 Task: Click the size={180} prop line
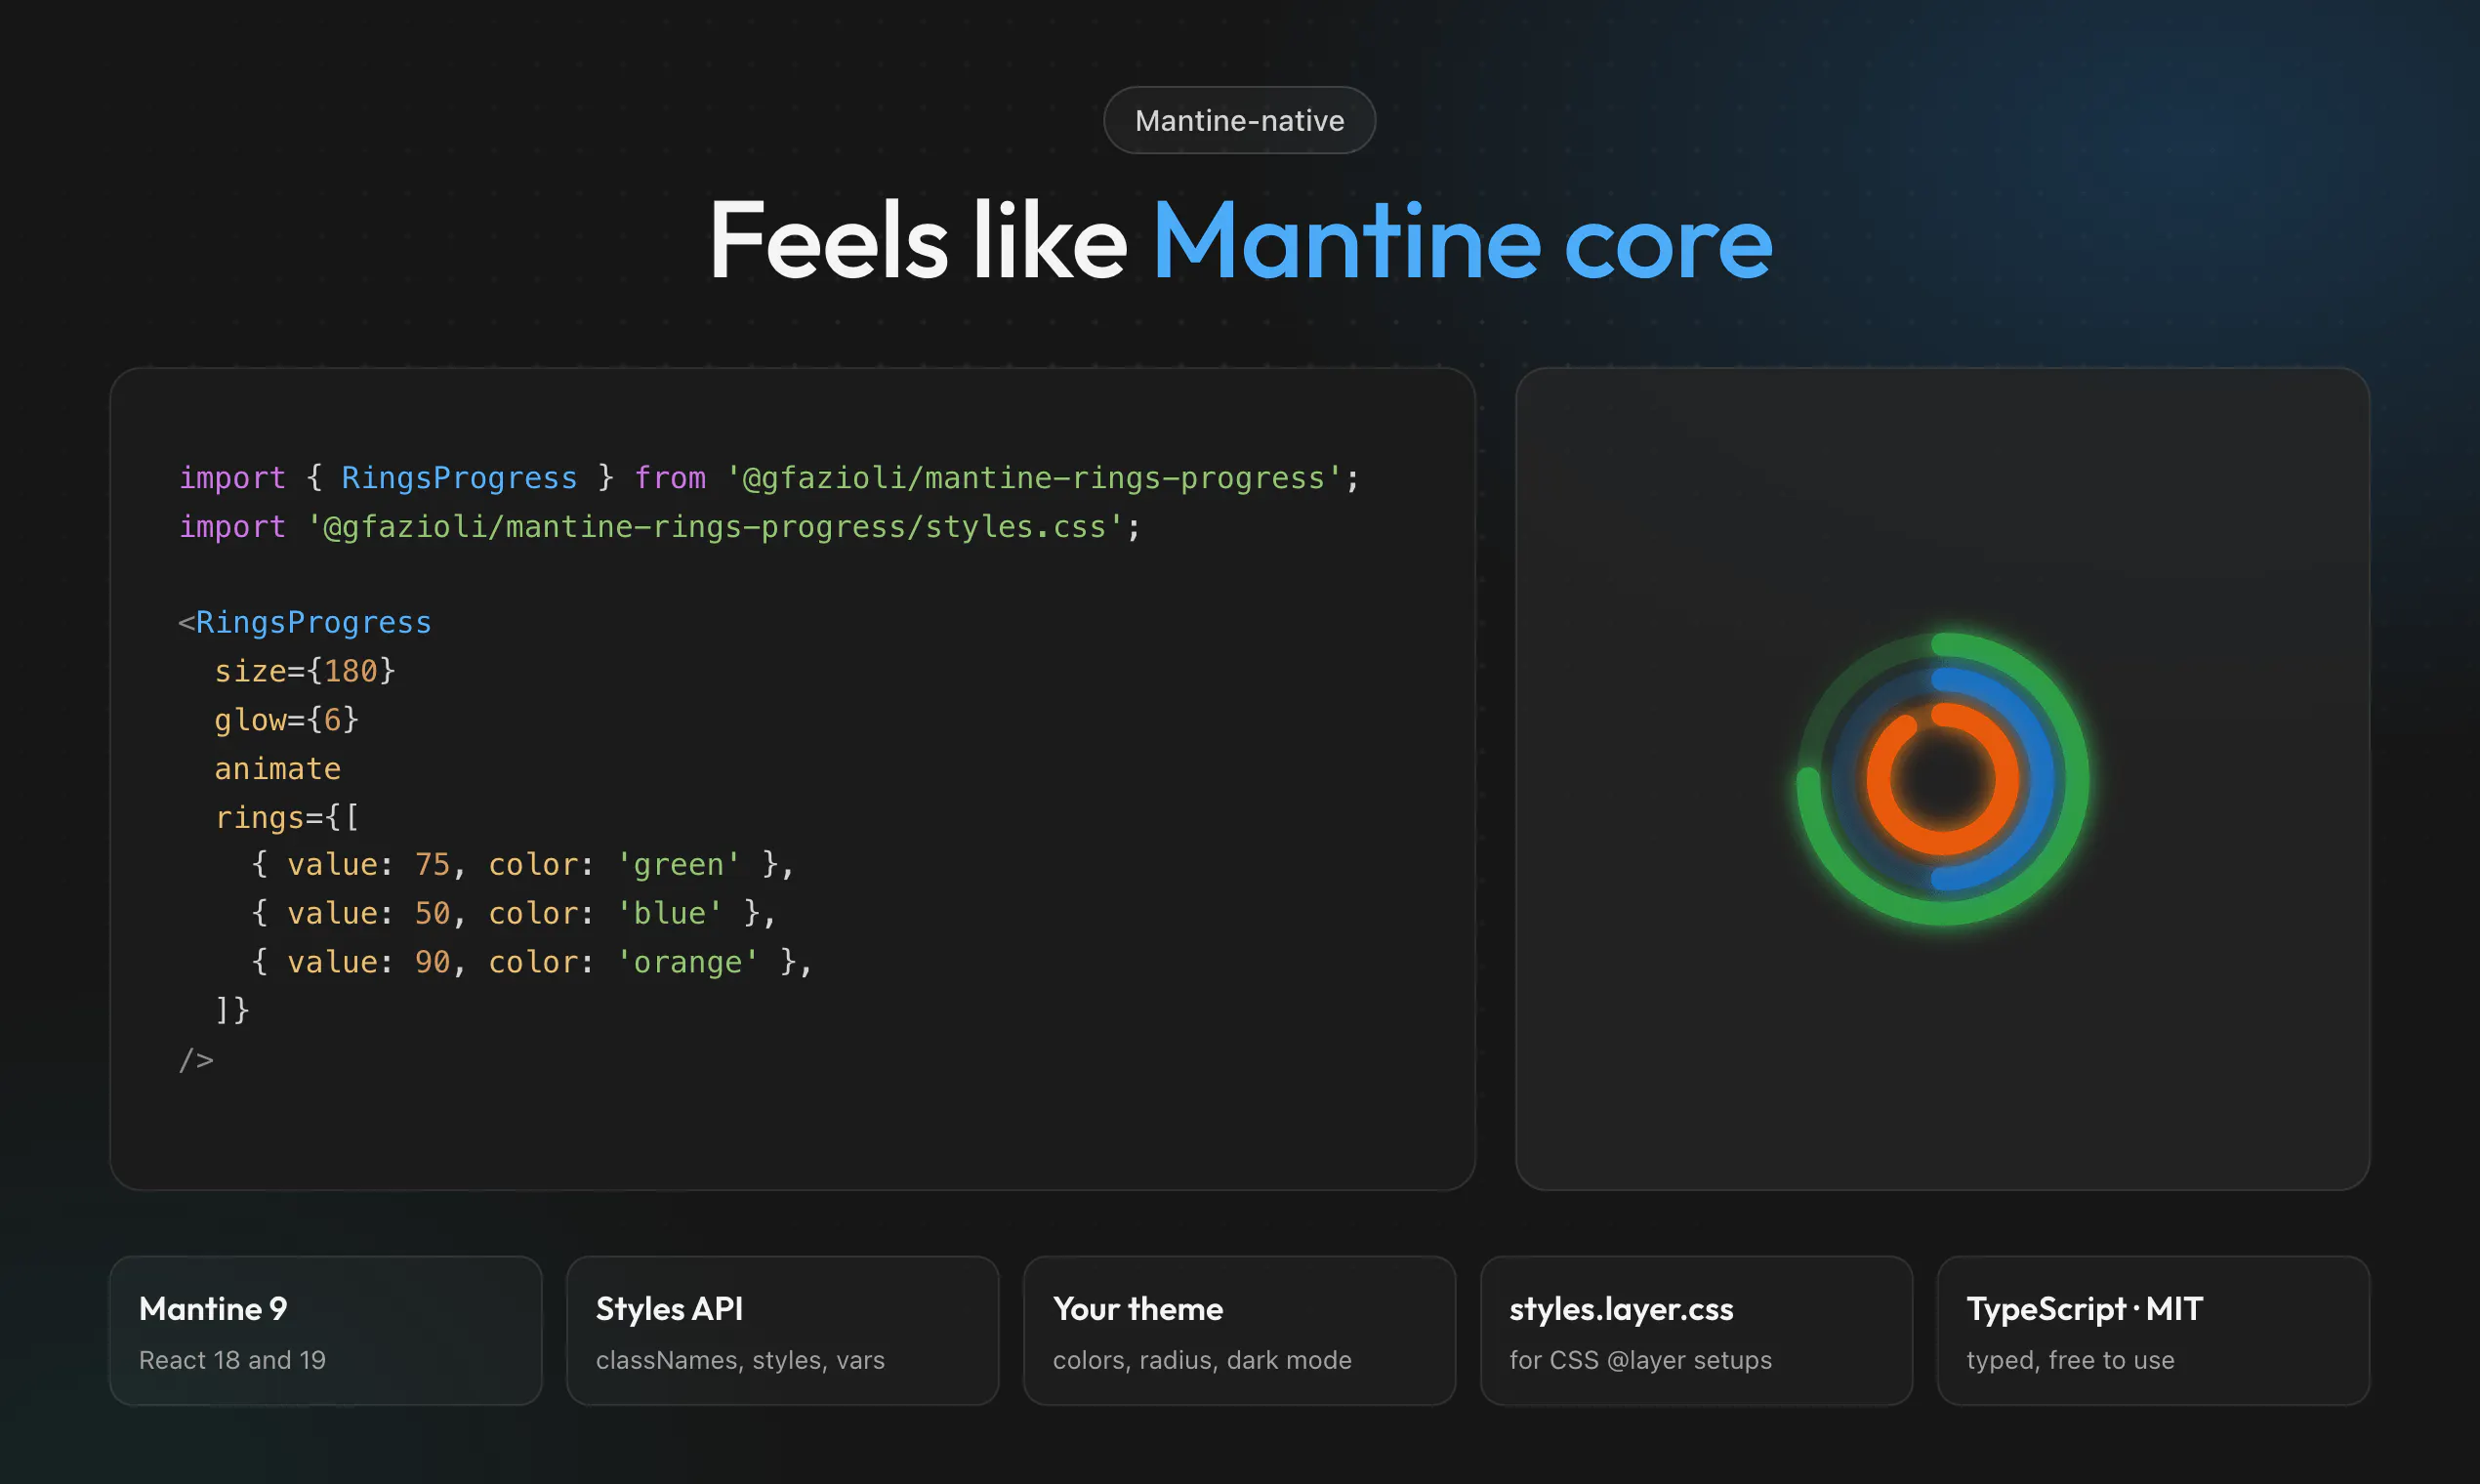[305, 671]
